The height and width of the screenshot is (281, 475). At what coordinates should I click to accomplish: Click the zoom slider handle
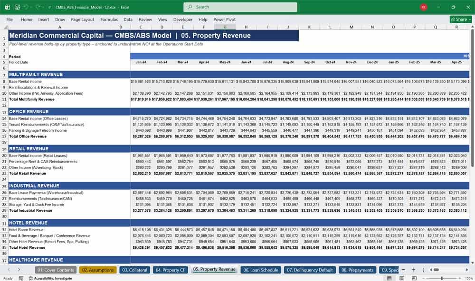tap(442, 278)
